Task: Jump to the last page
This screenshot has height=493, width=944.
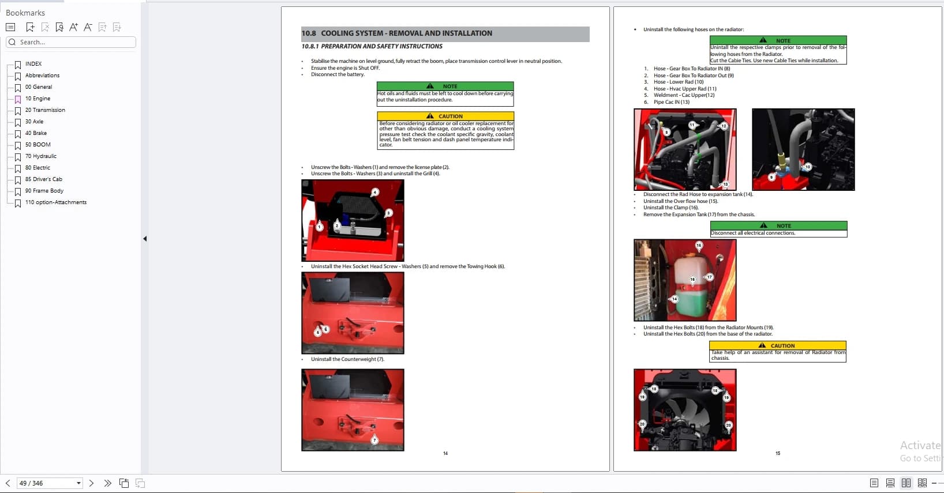Action: [x=107, y=483]
